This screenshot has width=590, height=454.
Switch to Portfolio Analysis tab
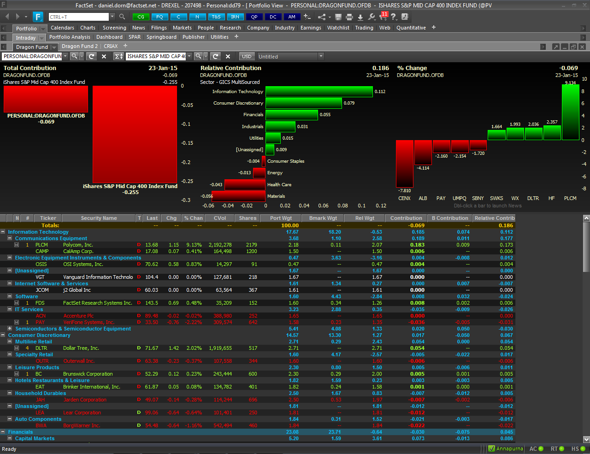pos(70,37)
